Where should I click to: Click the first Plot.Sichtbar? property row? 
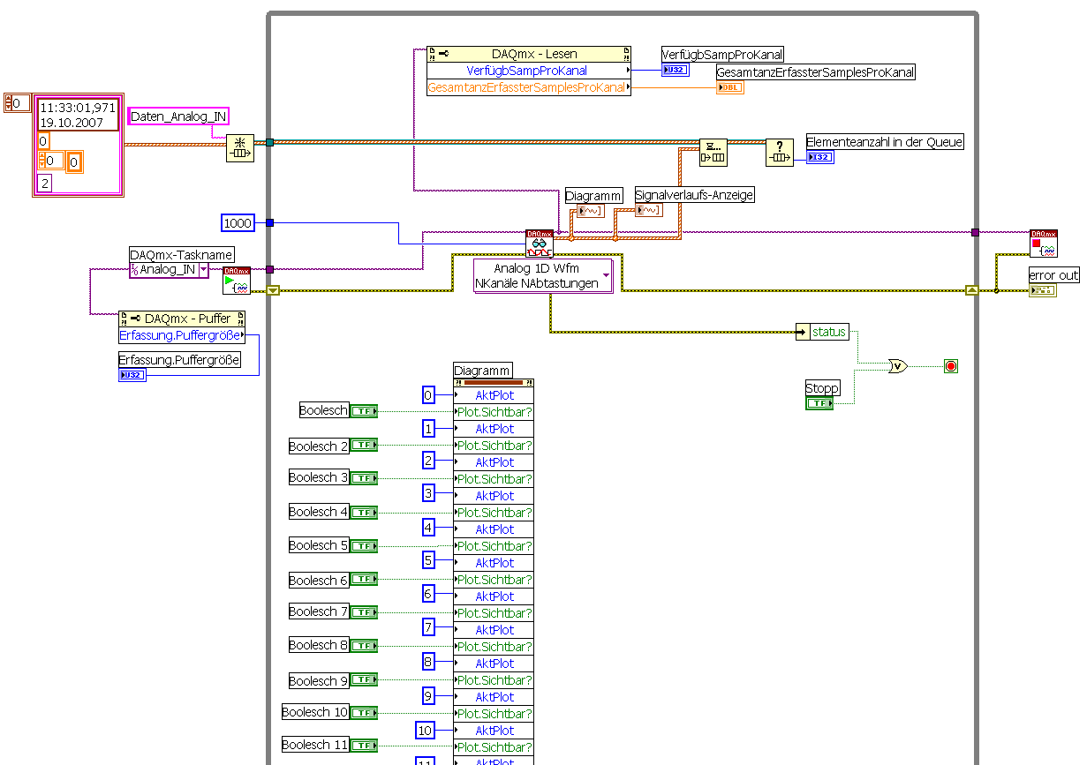pyautogui.click(x=494, y=412)
